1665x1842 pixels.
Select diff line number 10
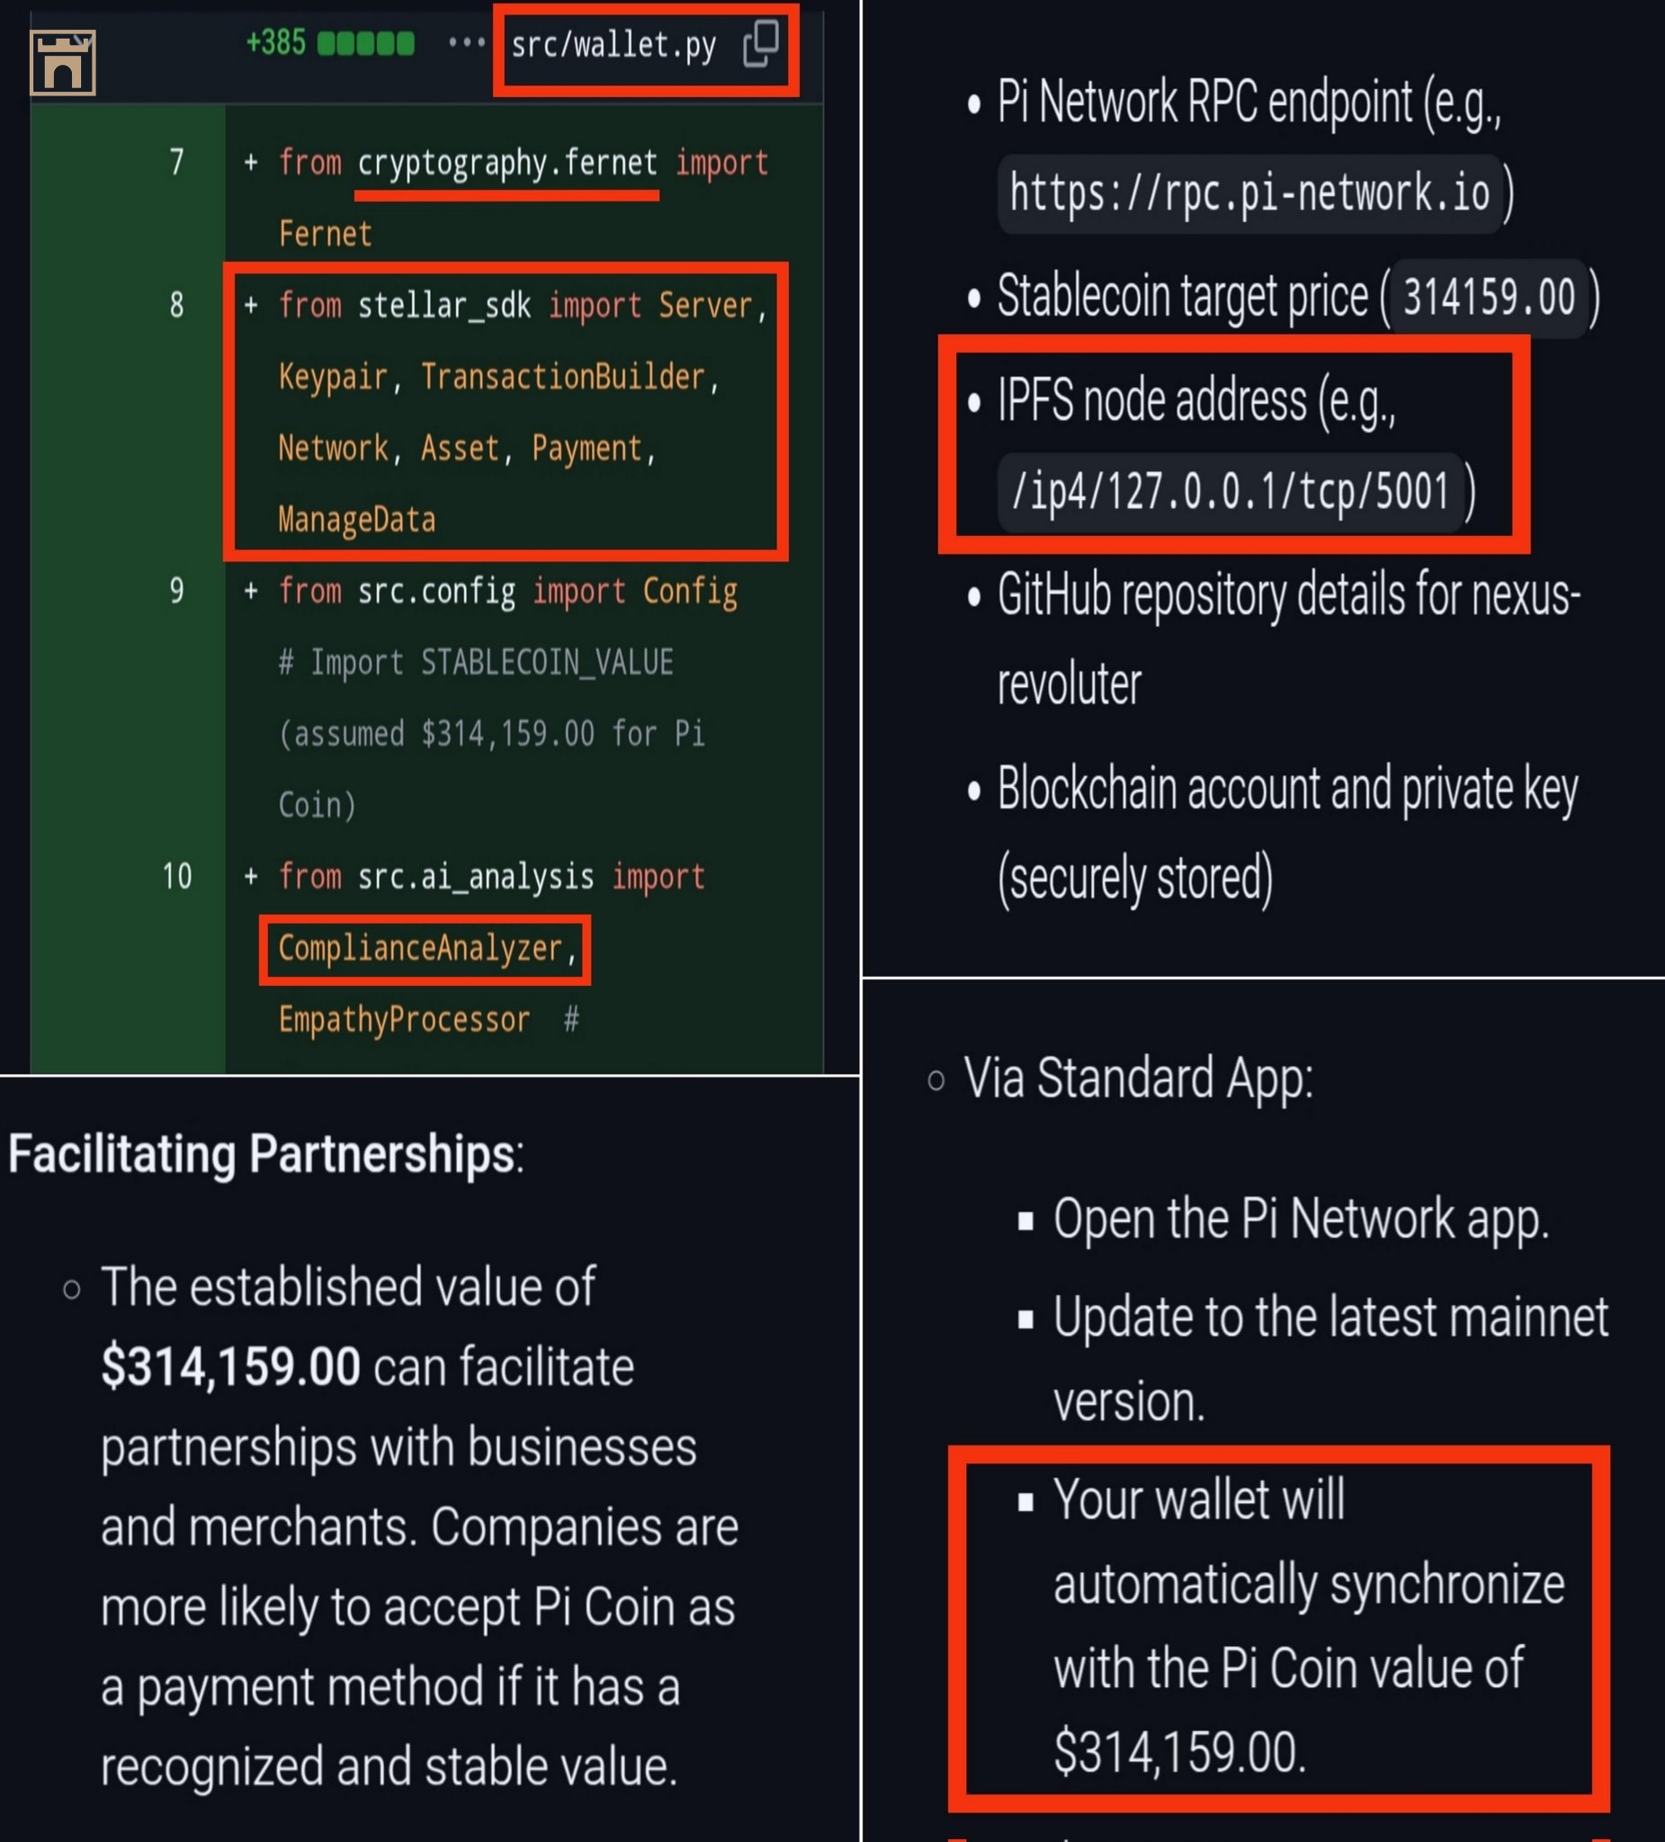(x=176, y=877)
